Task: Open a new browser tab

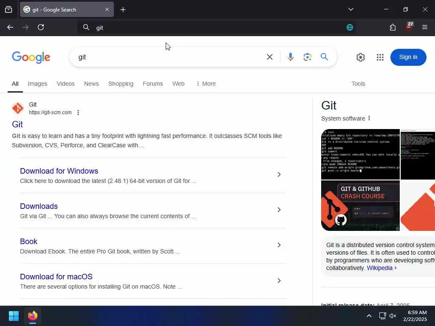Action: 123,10
